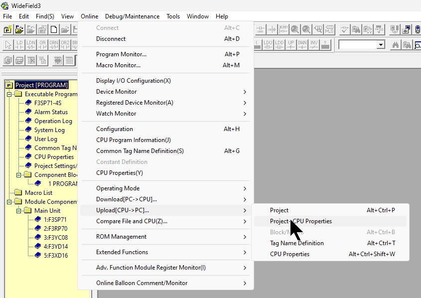
Task: Select Project entry in Upload submenu
Action: point(330,210)
